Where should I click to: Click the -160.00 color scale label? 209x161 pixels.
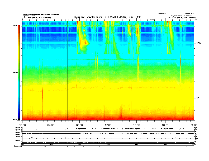15,120
